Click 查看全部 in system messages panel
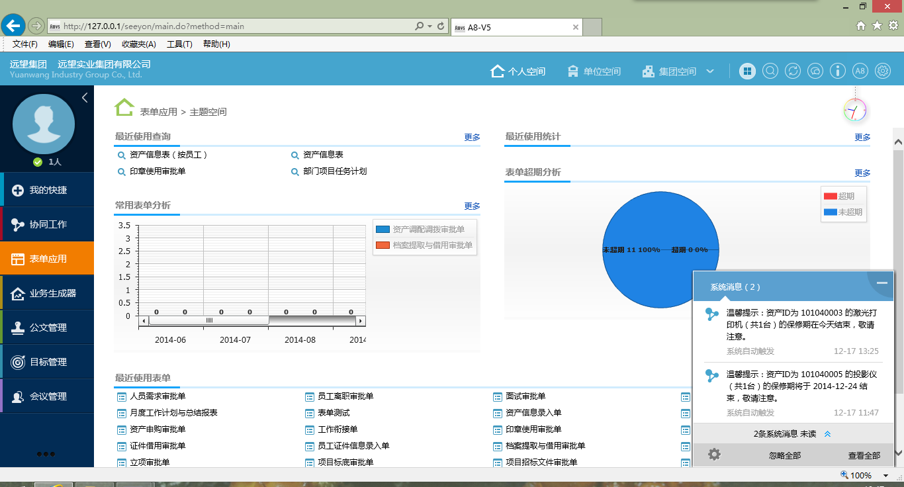Image resolution: width=904 pixels, height=487 pixels. coord(864,455)
